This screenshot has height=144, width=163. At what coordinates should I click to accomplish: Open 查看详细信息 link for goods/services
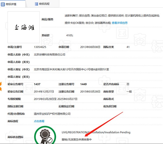[120, 23]
